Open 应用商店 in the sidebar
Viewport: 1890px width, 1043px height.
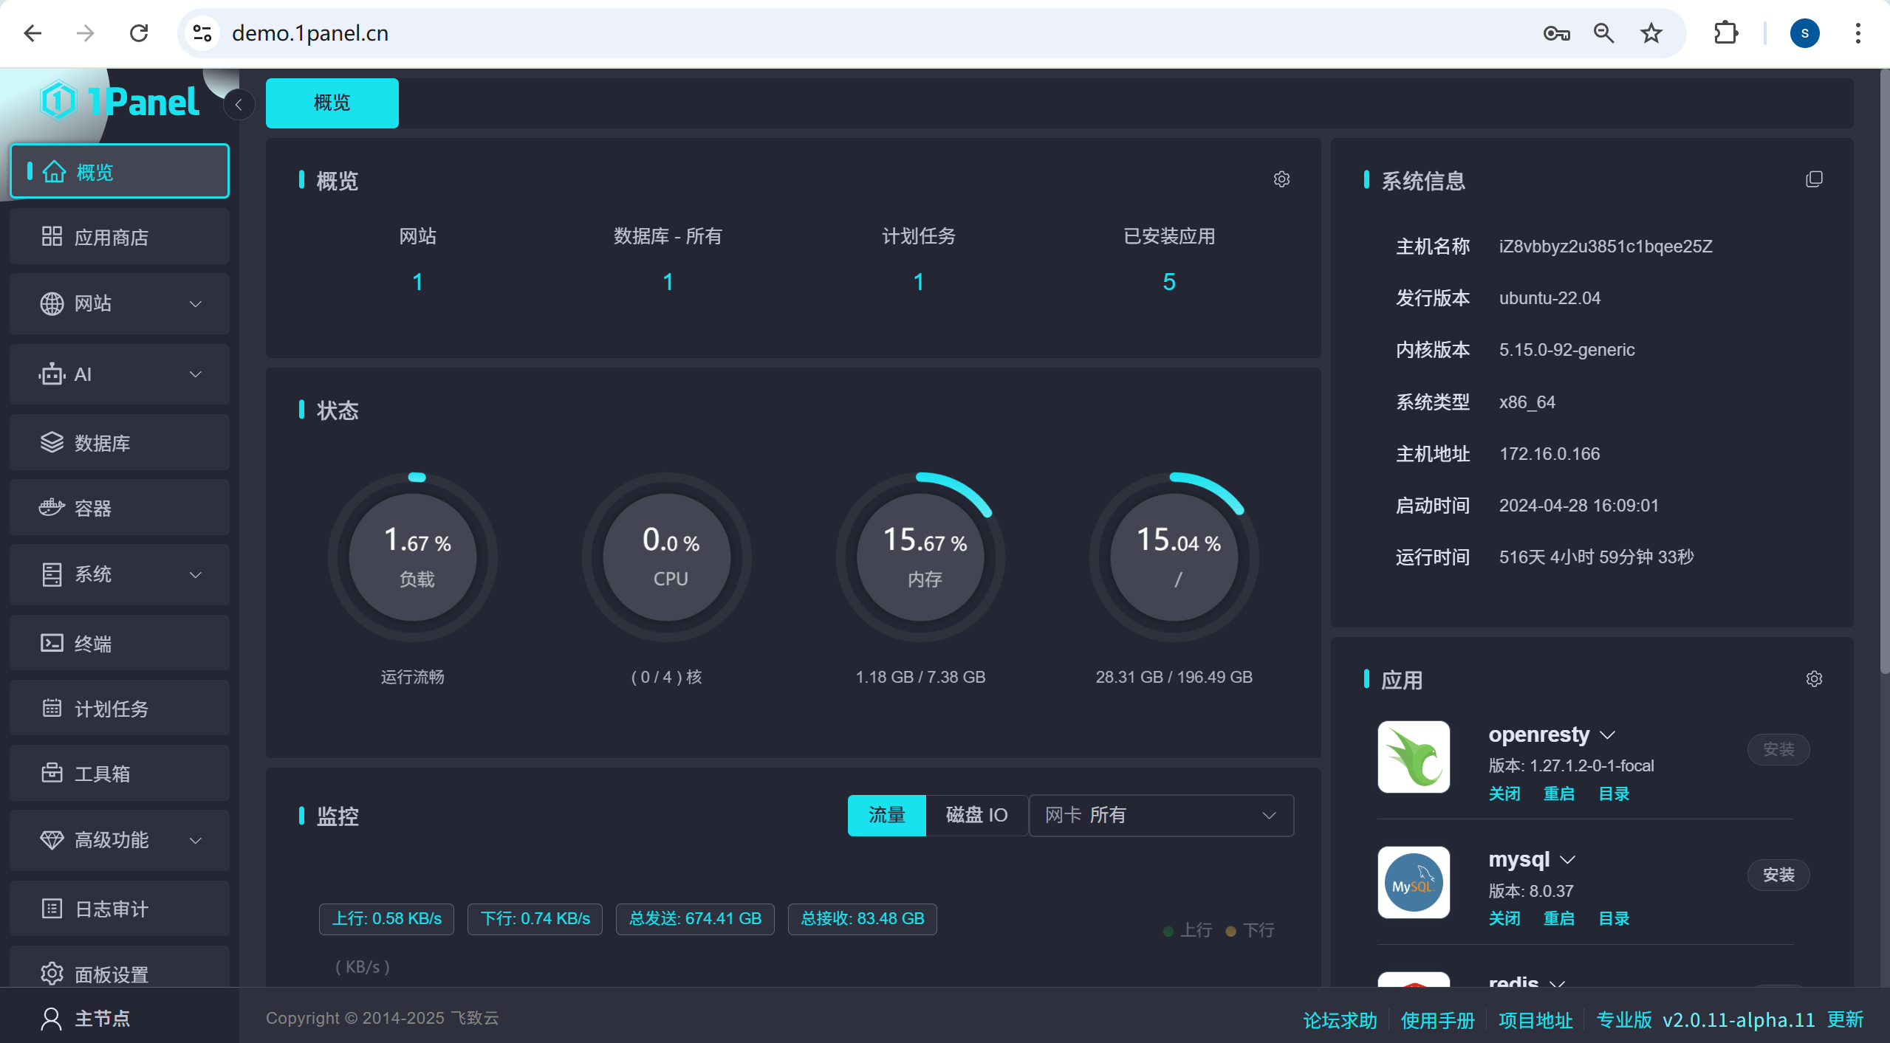point(120,237)
